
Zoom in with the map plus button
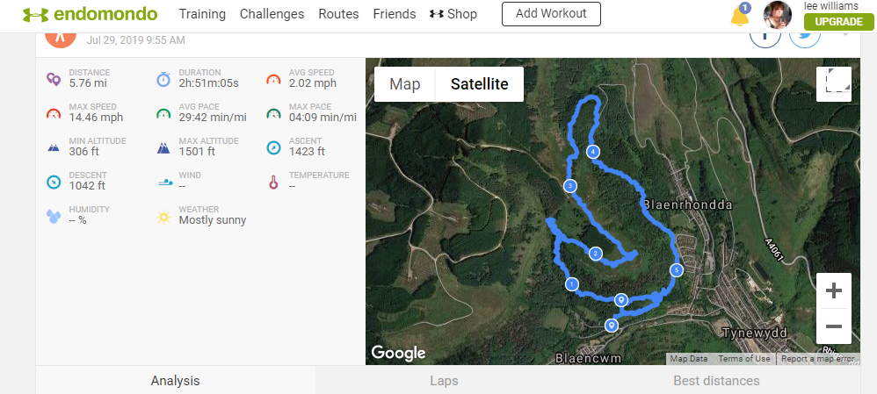833,290
